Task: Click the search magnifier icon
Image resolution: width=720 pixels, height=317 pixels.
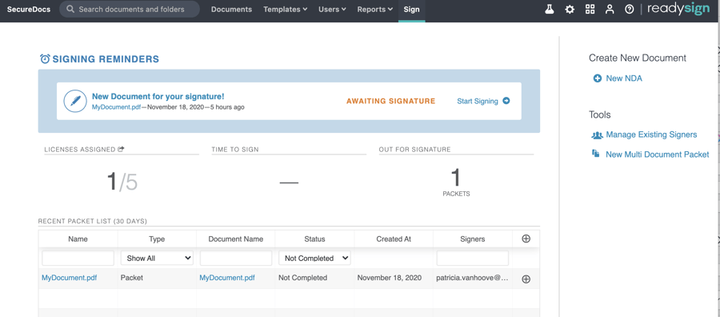Action: click(70, 9)
